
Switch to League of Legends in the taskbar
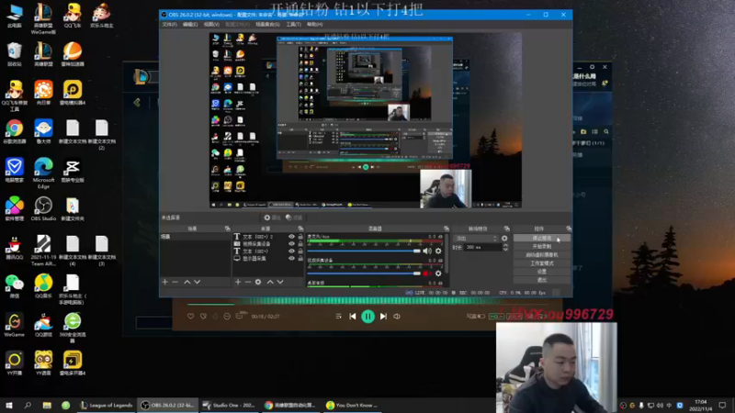pyautogui.click(x=107, y=406)
